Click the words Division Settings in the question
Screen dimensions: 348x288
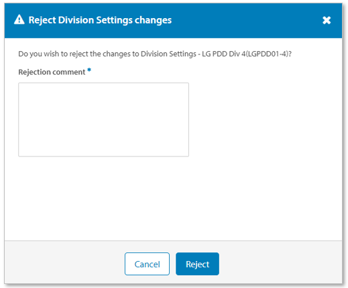[168, 54]
